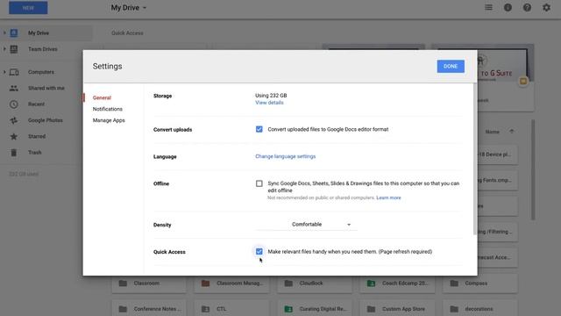This screenshot has width=561, height=316.
Task: Click the My Drive sidebar icon
Action: coord(14,33)
